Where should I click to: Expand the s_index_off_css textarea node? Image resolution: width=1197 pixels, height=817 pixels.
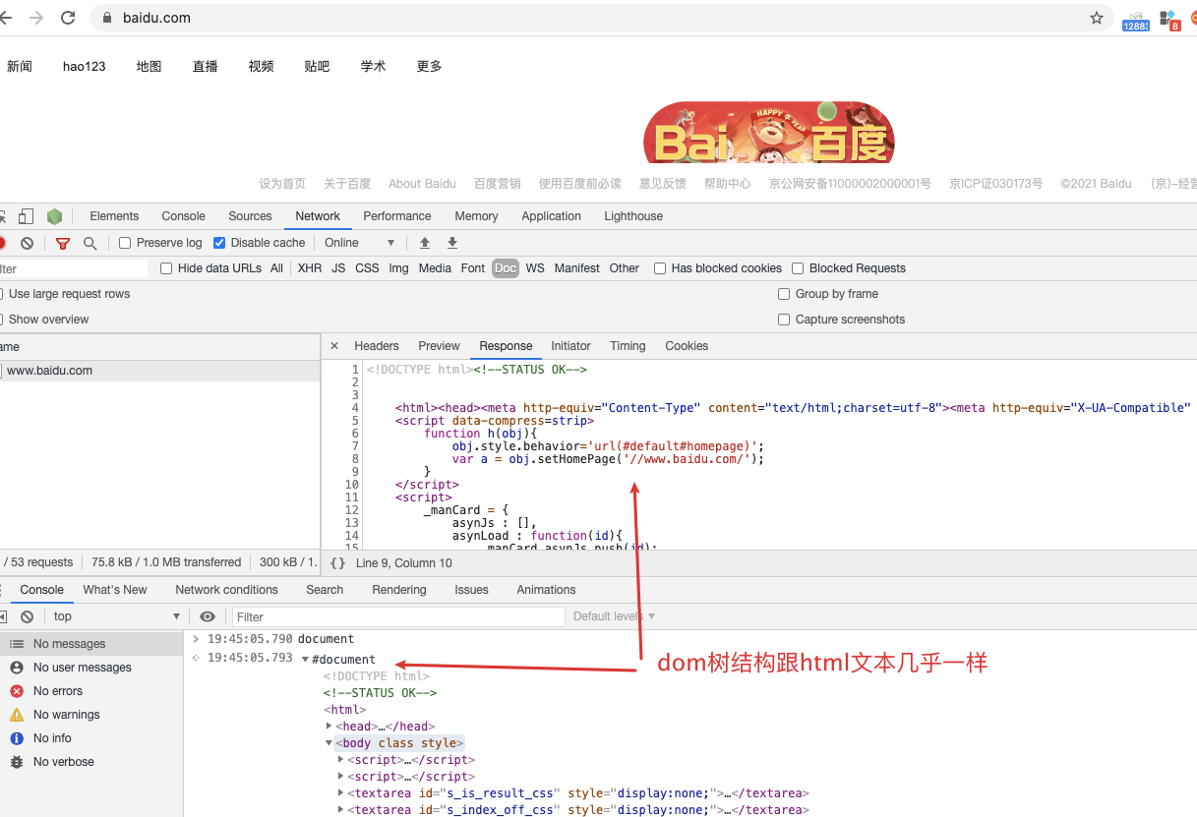pyautogui.click(x=340, y=810)
